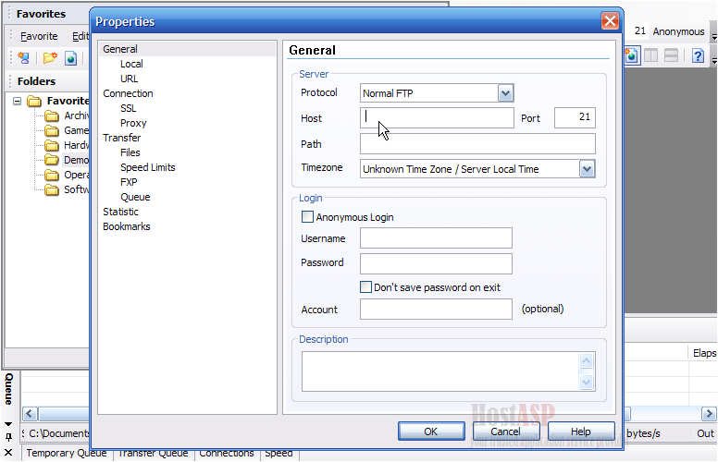Close the Properties dialog with red X
Viewport: 718px width, 462px height.
[610, 20]
